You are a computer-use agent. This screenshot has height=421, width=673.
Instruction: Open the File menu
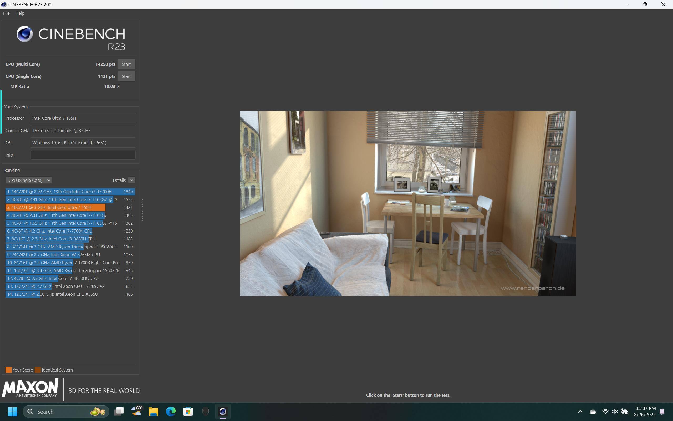6,13
